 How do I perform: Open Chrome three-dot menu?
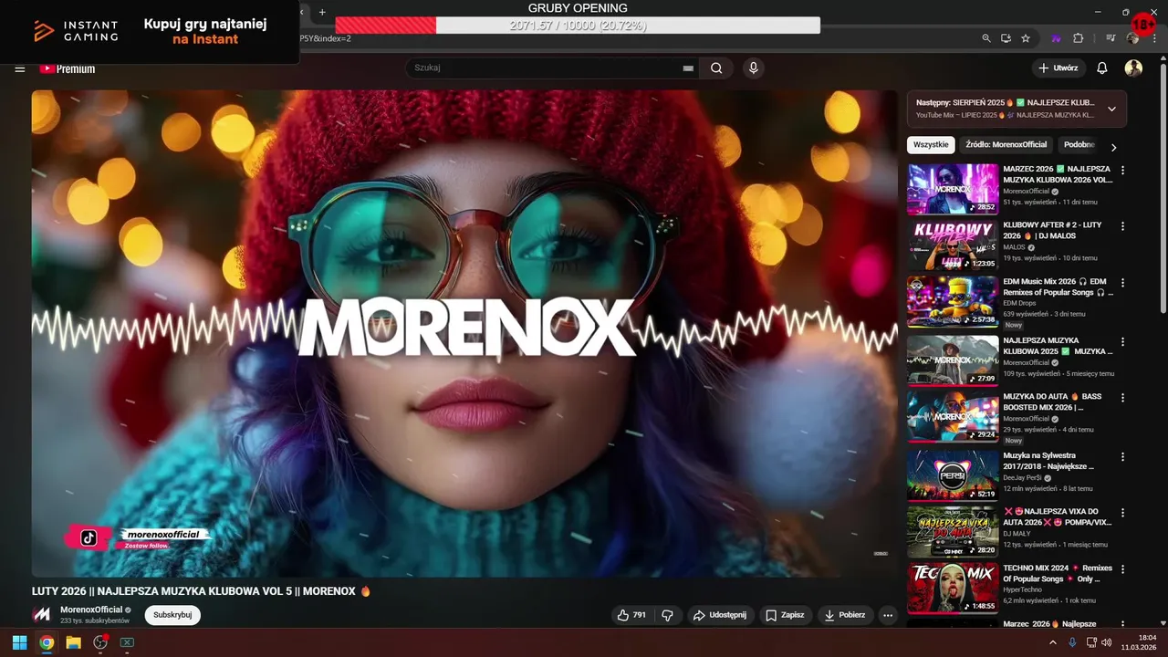tap(1155, 38)
